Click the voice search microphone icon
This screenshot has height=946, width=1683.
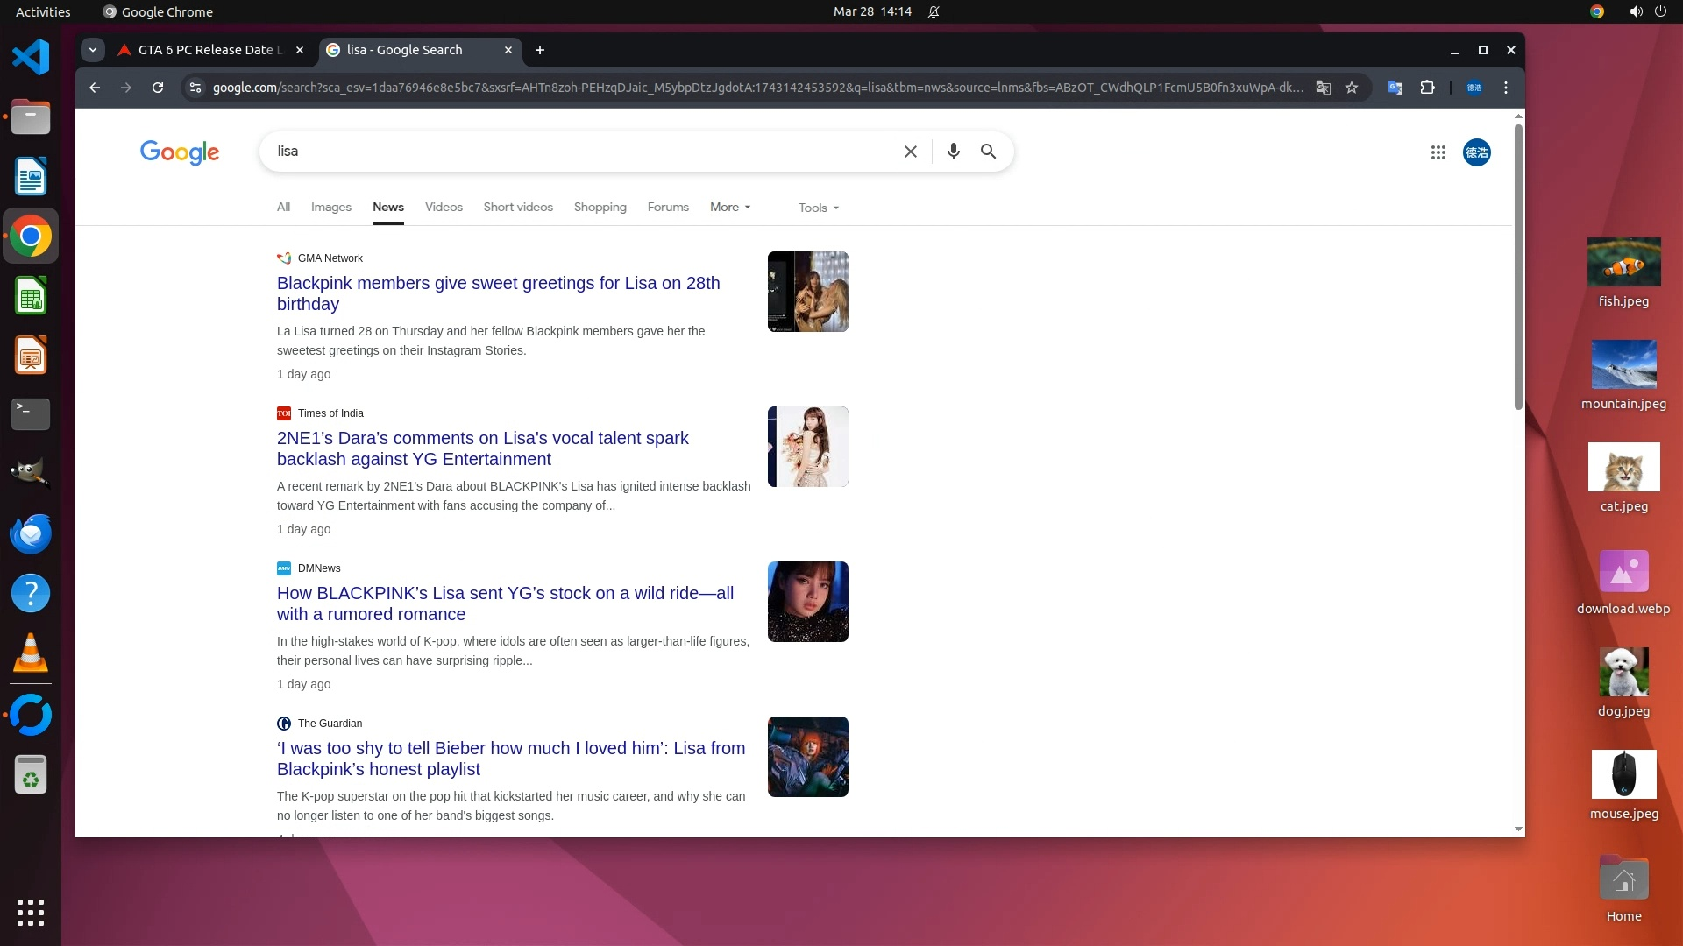(x=953, y=152)
